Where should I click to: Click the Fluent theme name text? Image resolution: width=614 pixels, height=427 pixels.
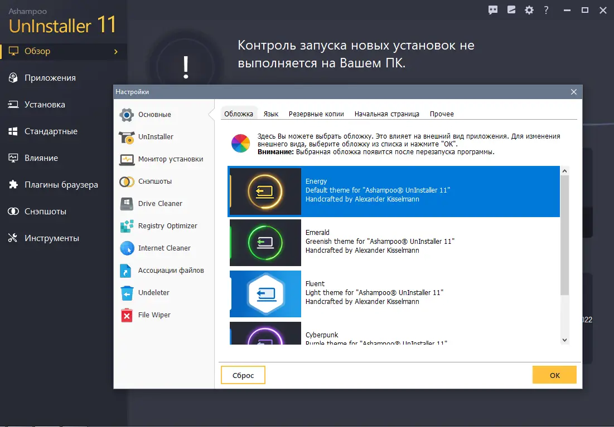315,284
